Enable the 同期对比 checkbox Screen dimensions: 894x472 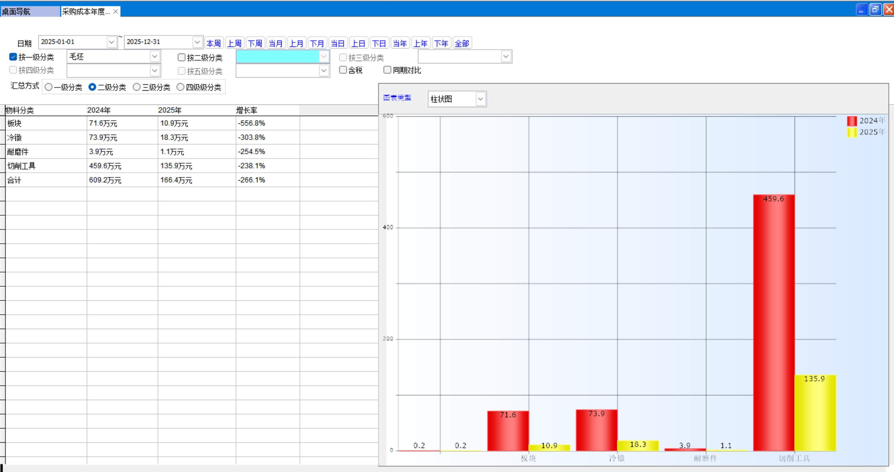click(x=387, y=70)
